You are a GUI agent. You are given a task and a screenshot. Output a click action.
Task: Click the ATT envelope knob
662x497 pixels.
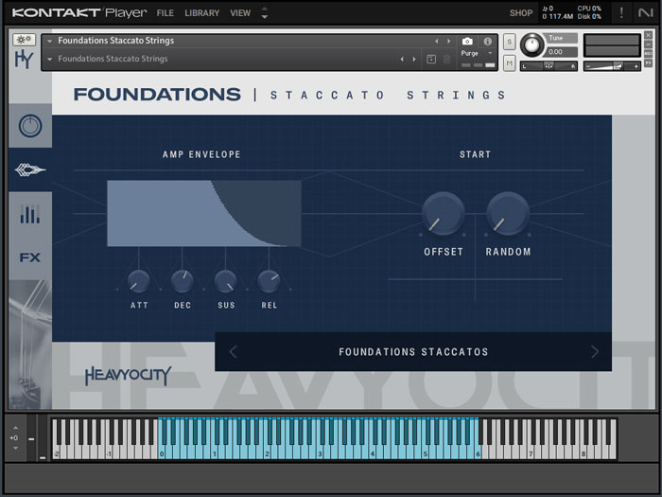point(138,281)
